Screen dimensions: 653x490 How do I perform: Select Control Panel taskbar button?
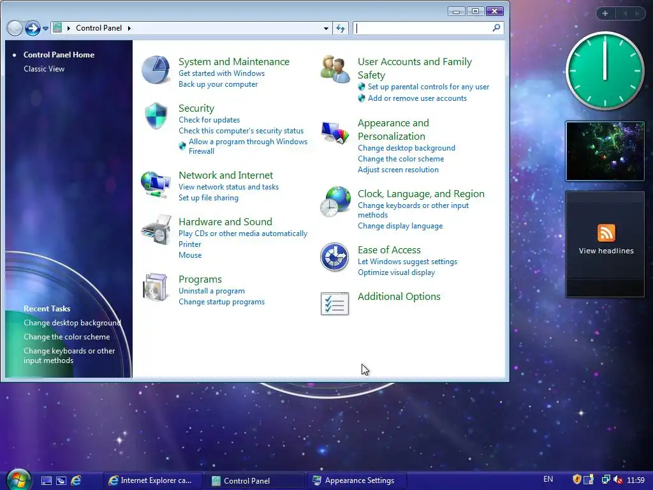[255, 480]
